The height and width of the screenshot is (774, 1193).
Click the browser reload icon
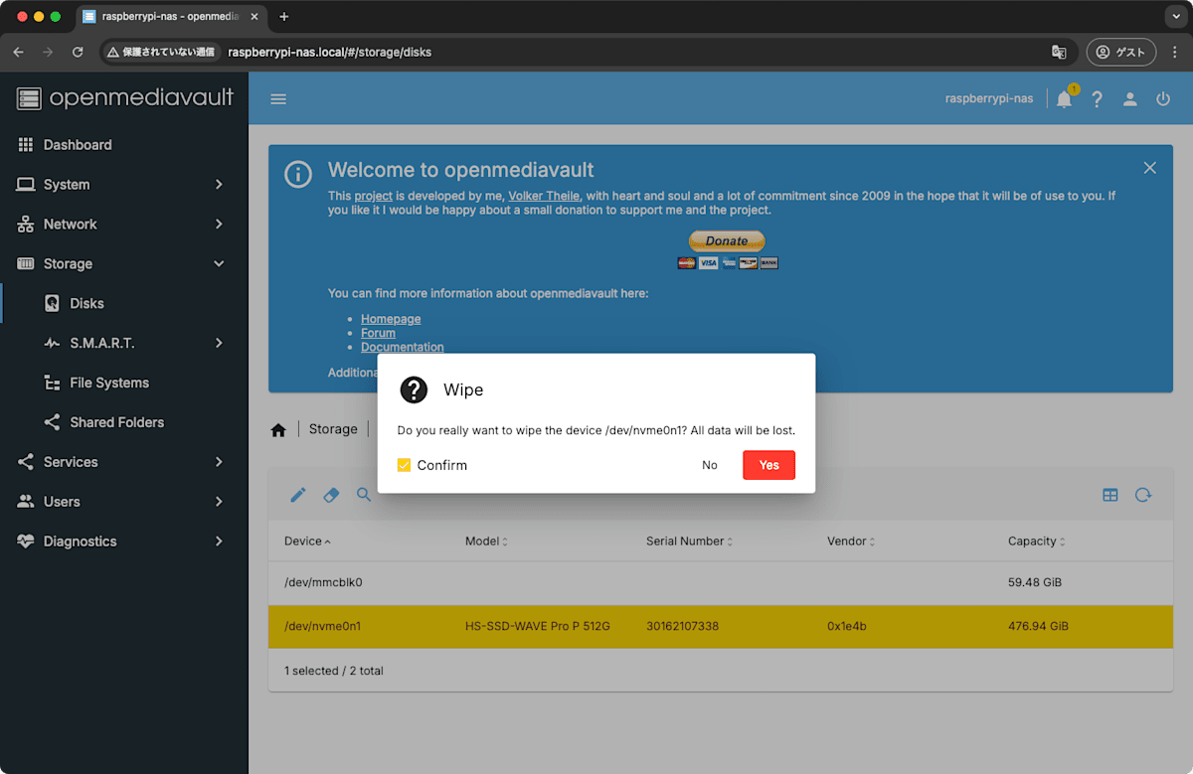coord(78,52)
